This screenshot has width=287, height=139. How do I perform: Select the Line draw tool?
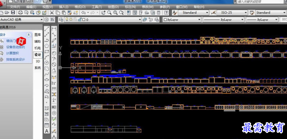pyautogui.click(x=47, y=29)
